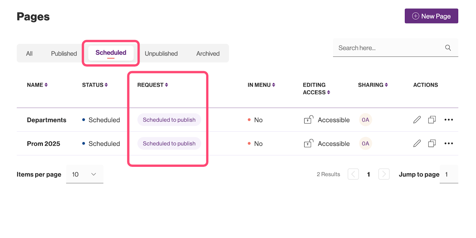Click the search magnifier icon

tap(448, 48)
